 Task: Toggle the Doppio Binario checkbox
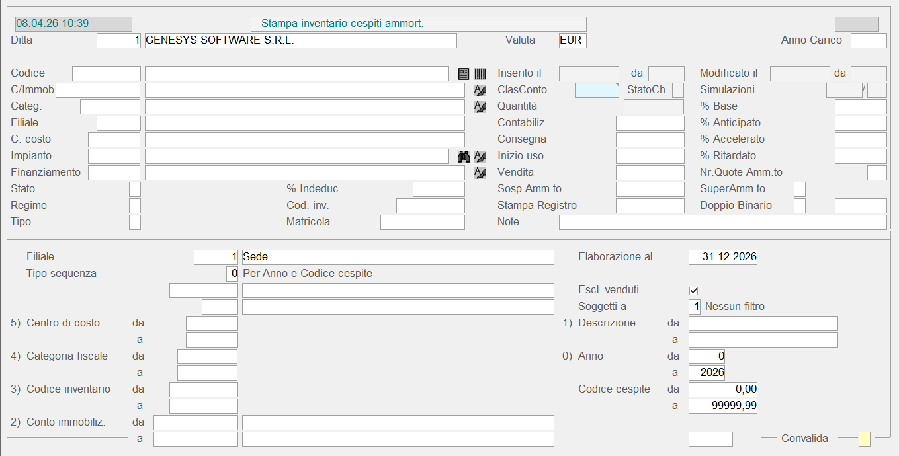pos(799,206)
